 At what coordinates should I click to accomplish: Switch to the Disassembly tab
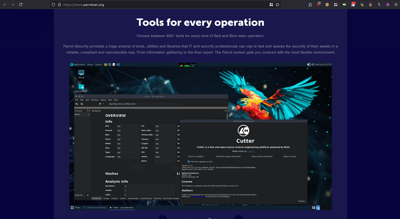point(133,198)
